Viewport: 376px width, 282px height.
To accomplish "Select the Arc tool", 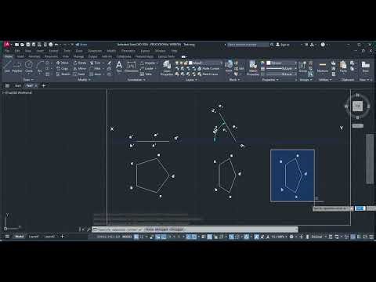I will point(40,67).
